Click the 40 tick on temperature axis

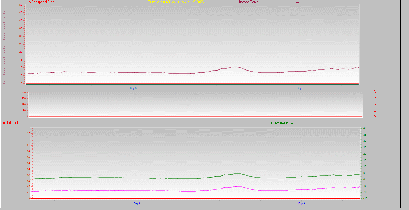coord(365,128)
